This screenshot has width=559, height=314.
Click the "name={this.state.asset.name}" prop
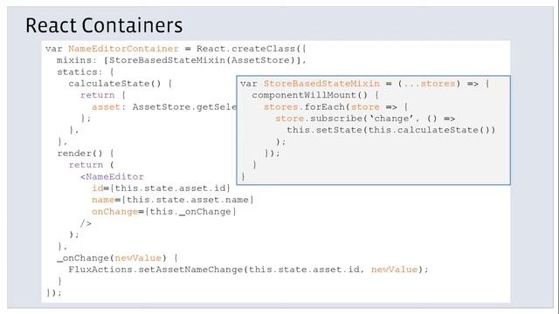[173, 200]
